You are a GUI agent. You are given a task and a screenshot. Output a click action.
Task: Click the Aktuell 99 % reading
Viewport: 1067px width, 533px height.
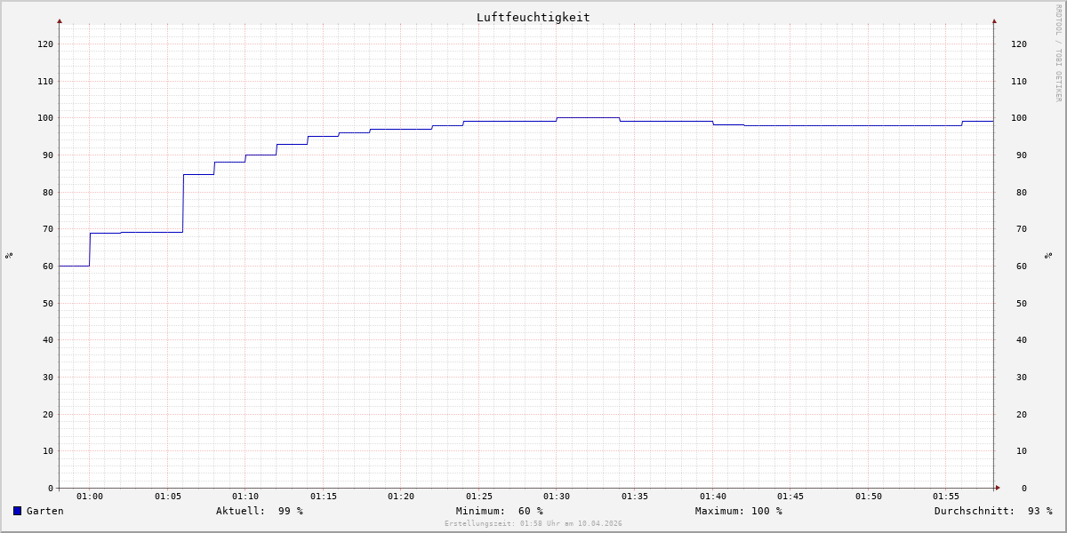[x=259, y=511]
